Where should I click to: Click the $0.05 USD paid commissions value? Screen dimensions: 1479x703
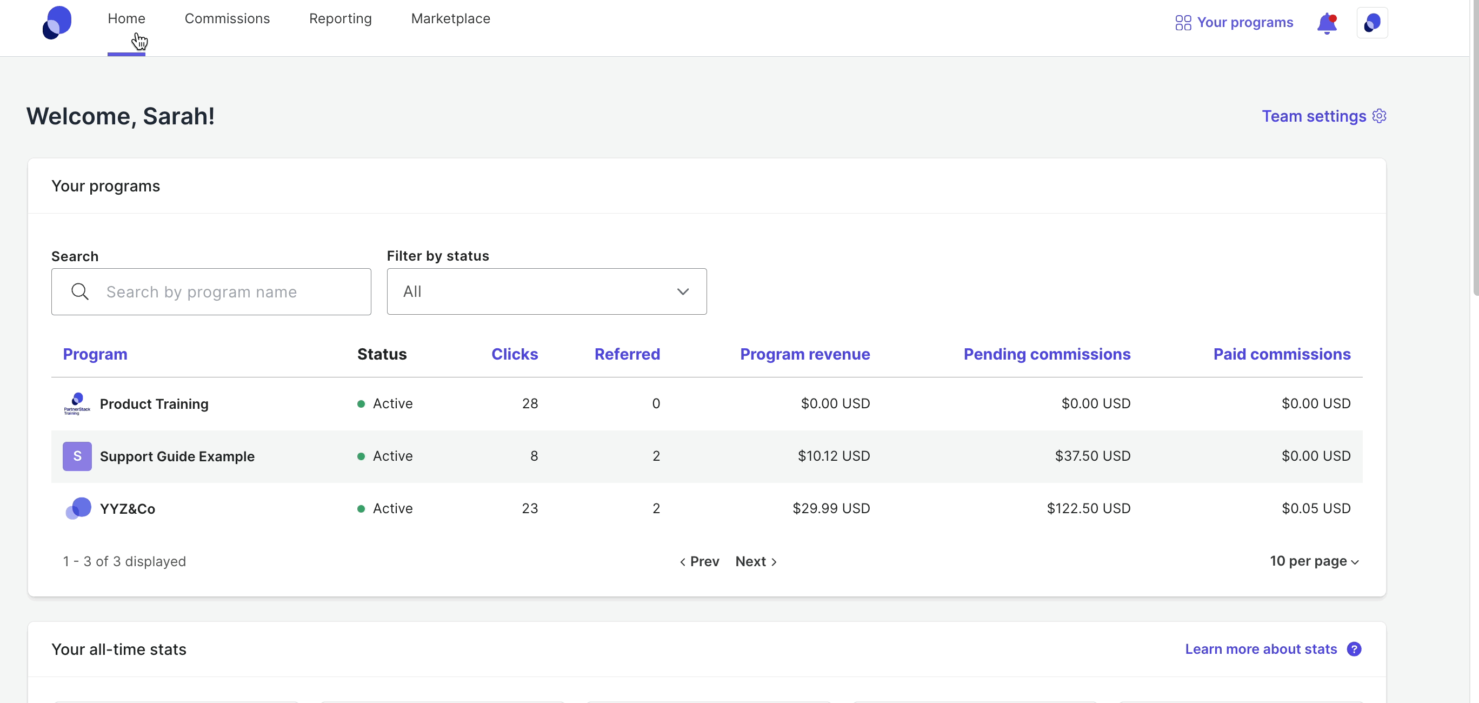pos(1316,508)
